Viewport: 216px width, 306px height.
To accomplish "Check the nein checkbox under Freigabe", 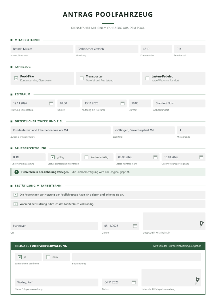I will [x=48, y=257].
